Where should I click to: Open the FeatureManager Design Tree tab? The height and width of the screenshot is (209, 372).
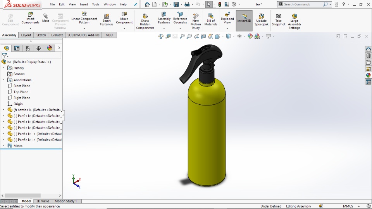pyautogui.click(x=6, y=48)
